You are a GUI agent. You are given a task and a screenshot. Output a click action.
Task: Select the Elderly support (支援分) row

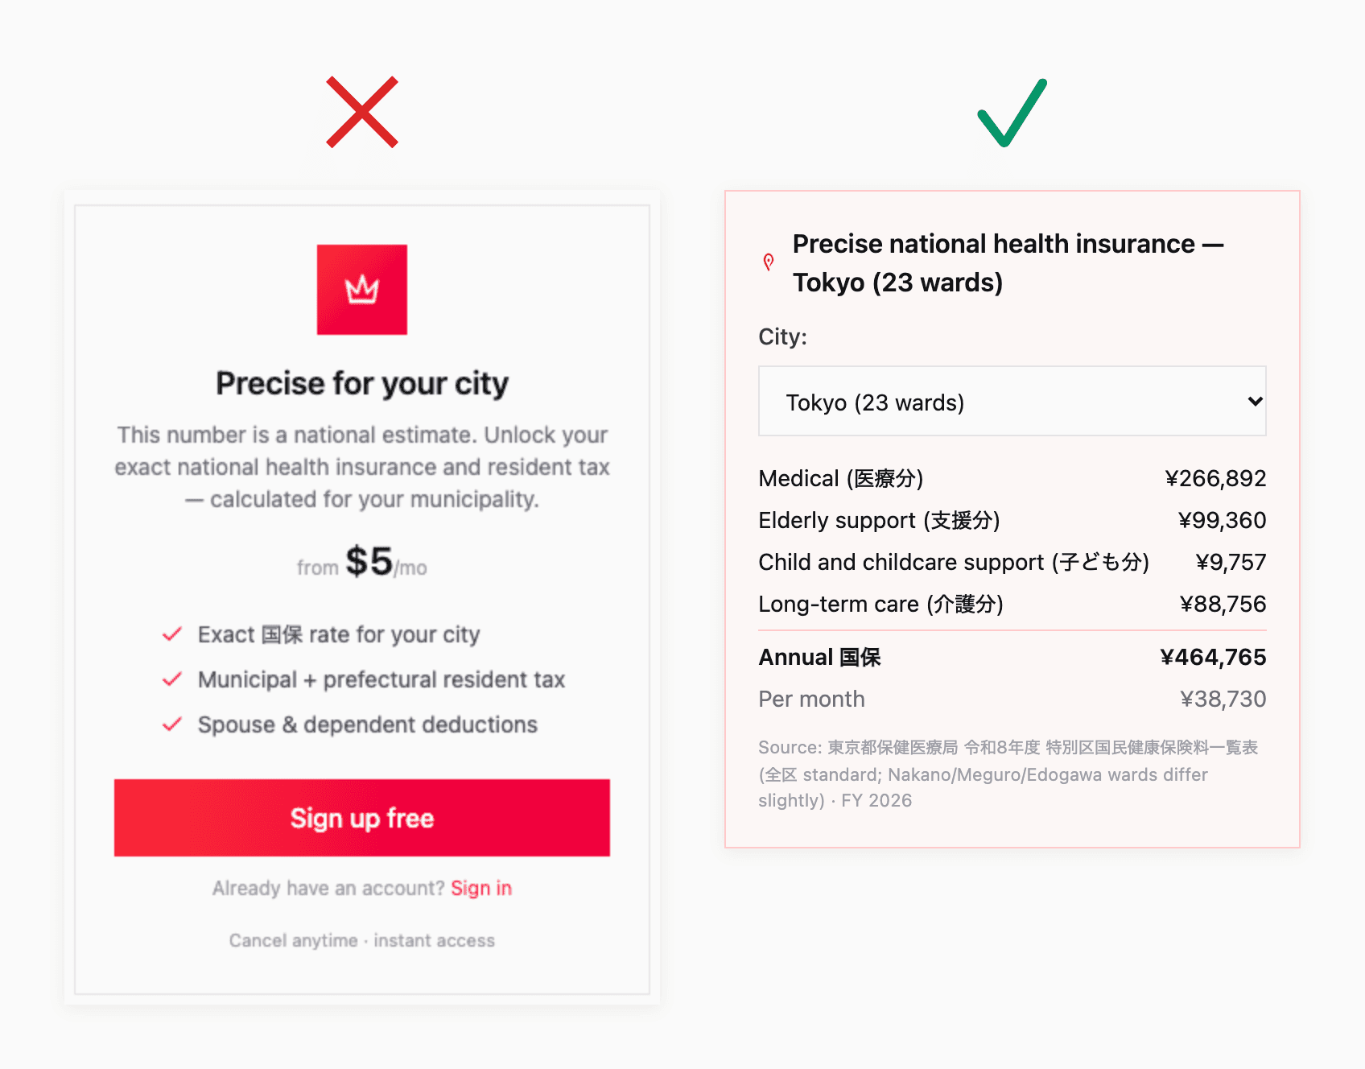(x=1012, y=520)
